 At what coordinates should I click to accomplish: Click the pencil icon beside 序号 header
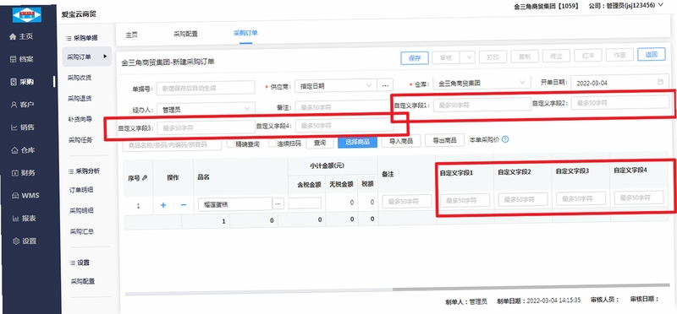[x=145, y=177]
